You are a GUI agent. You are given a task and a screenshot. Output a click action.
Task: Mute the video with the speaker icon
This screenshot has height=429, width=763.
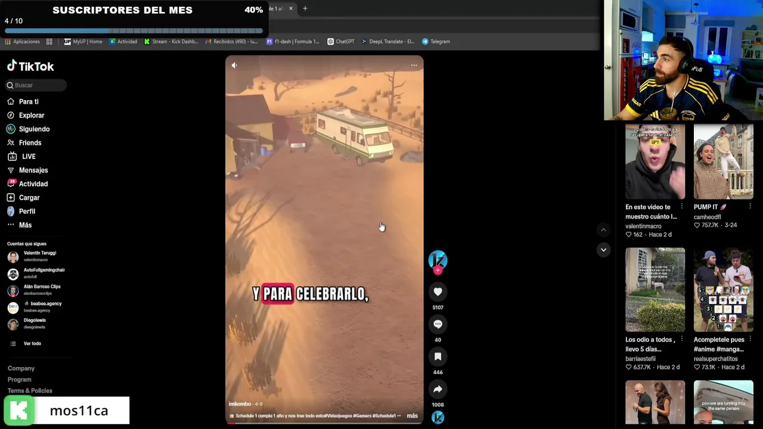point(234,66)
